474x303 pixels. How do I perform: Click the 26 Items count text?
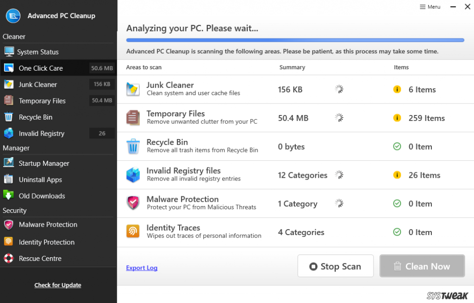(424, 176)
